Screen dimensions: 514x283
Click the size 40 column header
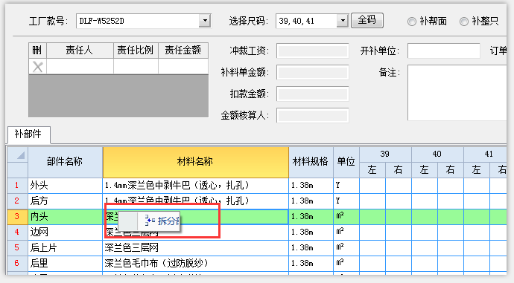pyautogui.click(x=437, y=154)
